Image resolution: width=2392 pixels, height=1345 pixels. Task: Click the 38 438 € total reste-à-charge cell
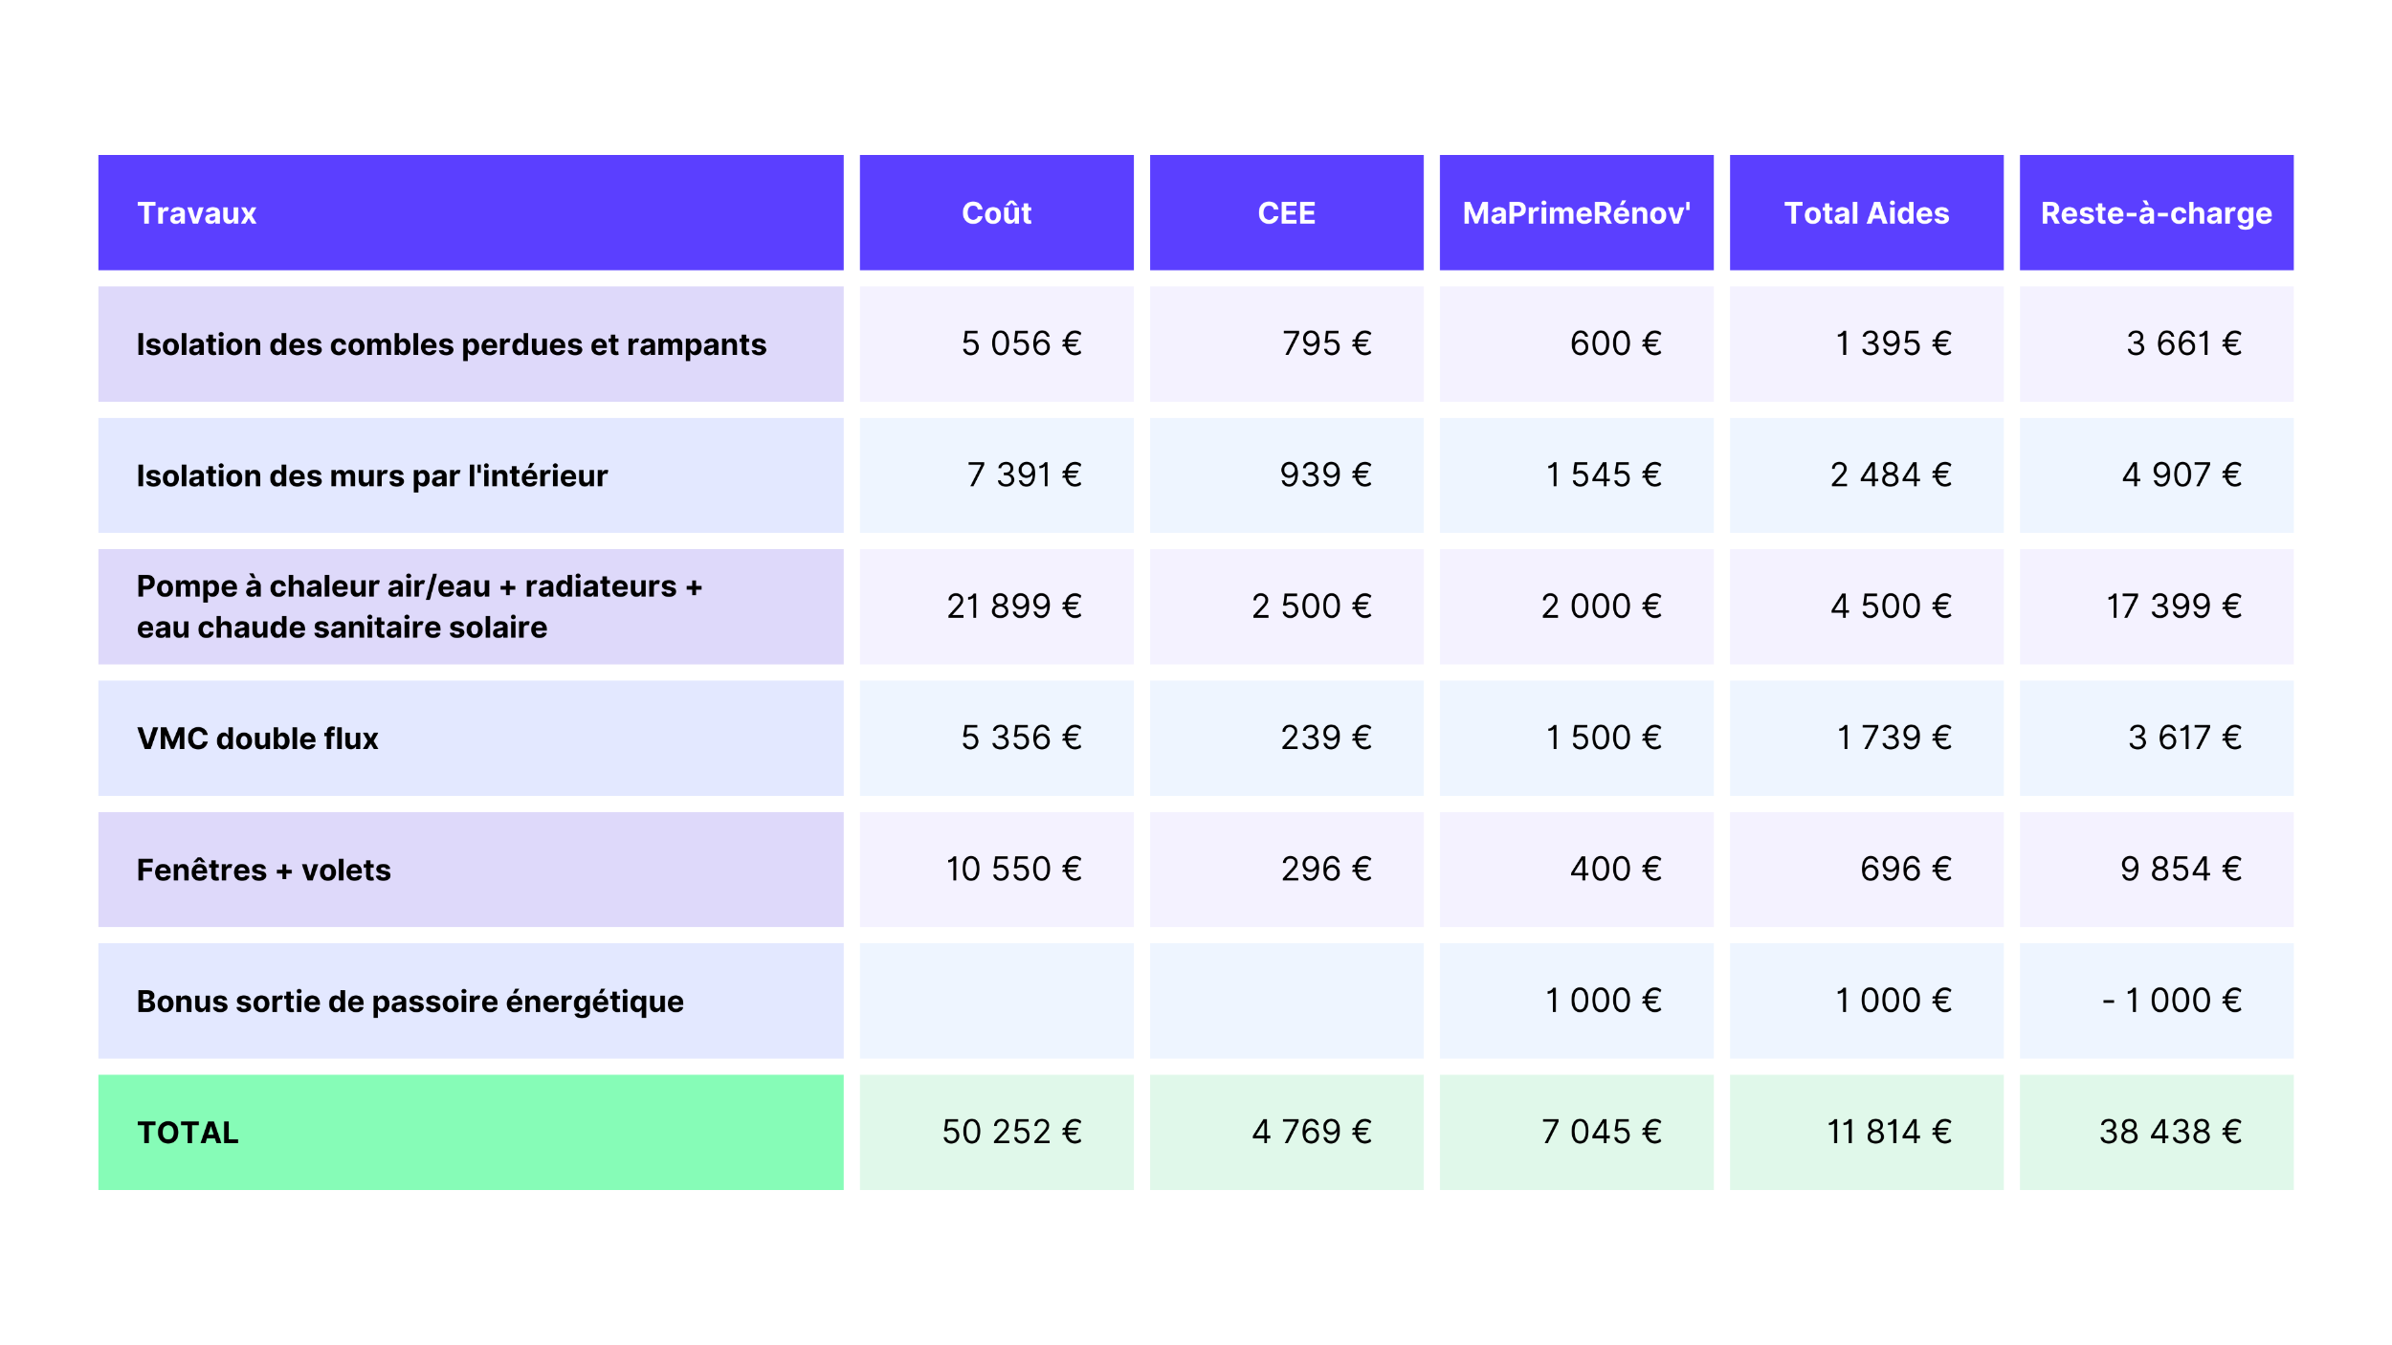tap(2156, 1132)
